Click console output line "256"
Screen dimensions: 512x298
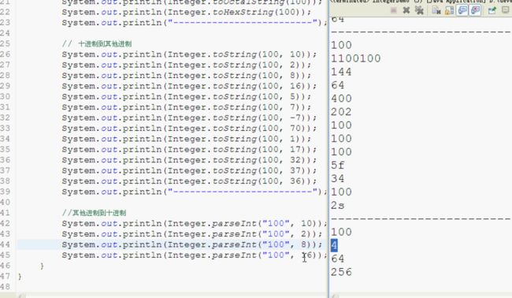[x=341, y=272]
